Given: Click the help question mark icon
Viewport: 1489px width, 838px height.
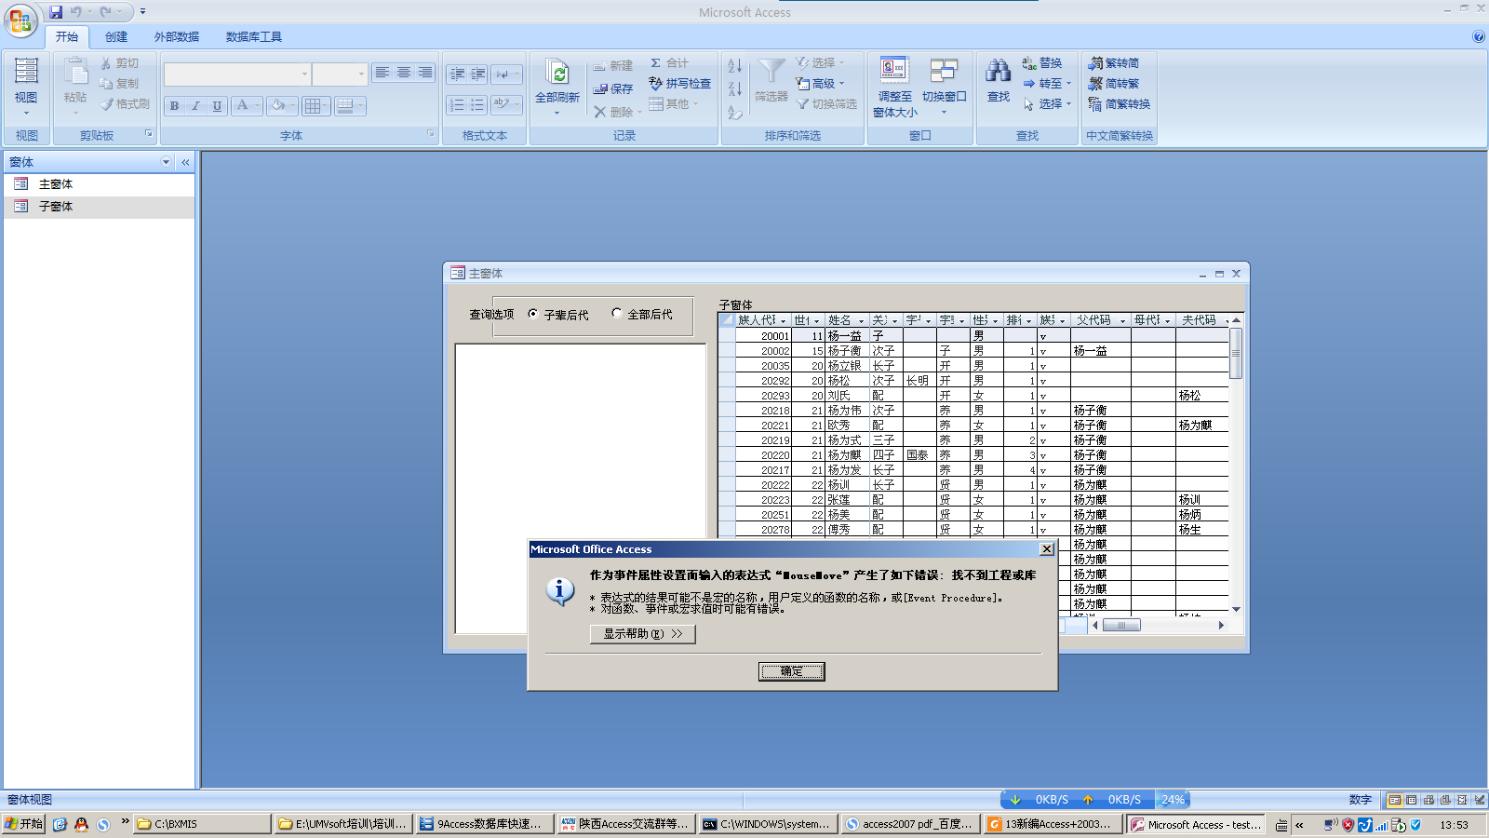Looking at the screenshot, I should pyautogui.click(x=1479, y=37).
